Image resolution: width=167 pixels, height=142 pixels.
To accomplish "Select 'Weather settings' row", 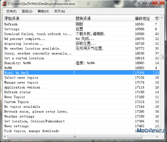I will (x=81, y=116).
